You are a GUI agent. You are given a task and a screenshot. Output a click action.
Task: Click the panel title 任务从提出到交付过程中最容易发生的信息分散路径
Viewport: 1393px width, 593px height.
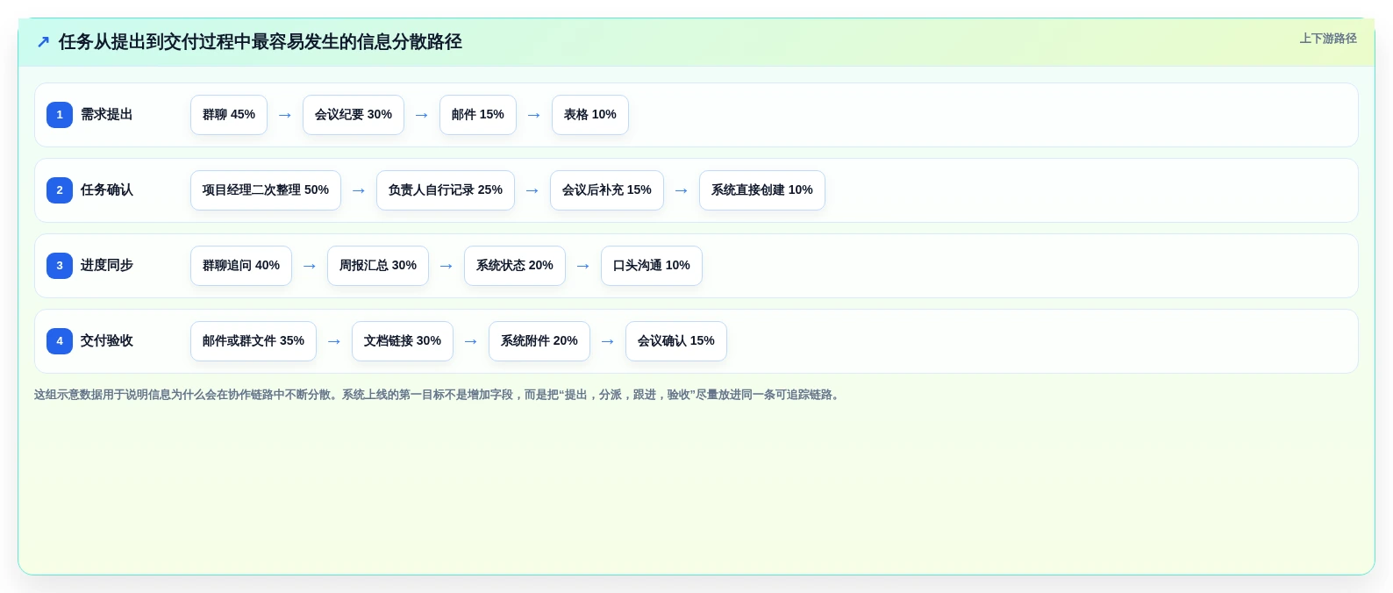coord(261,42)
